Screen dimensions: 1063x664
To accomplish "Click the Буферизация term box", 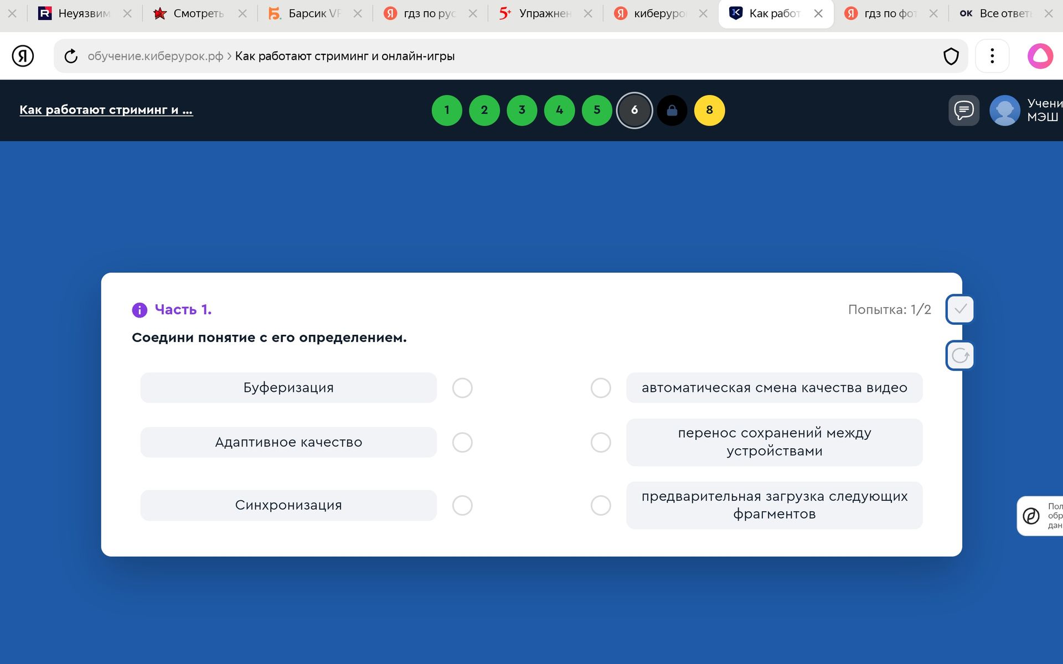I will point(288,387).
